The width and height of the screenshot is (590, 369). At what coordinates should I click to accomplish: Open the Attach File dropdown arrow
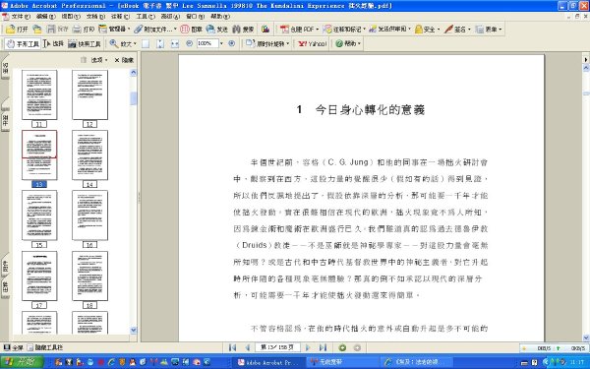coord(175,29)
